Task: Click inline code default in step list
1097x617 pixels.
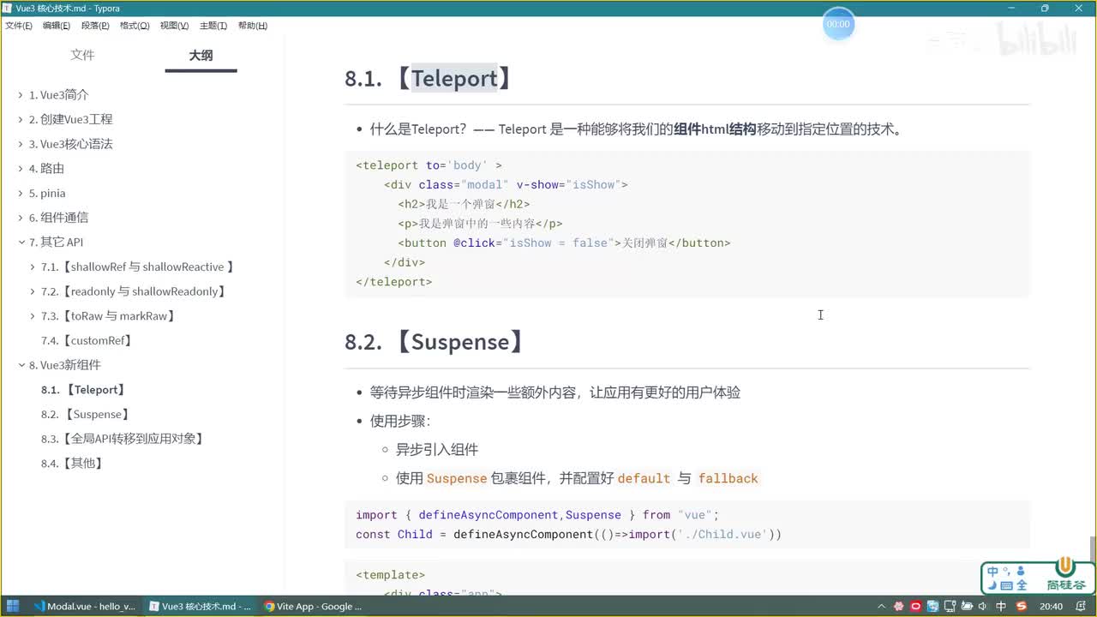Action: (x=644, y=478)
